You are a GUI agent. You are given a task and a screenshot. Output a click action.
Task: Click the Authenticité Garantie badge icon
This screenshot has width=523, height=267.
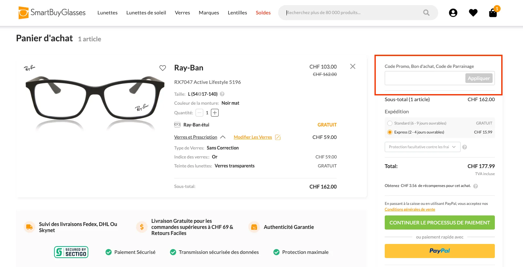point(254,227)
